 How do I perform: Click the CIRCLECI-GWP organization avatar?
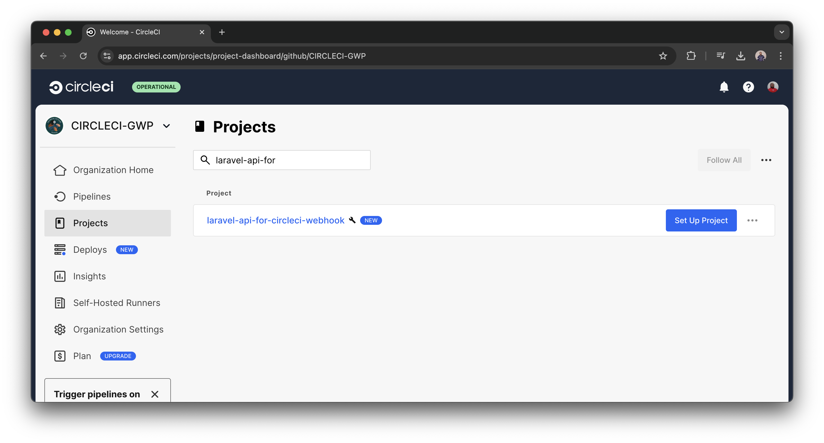54,126
